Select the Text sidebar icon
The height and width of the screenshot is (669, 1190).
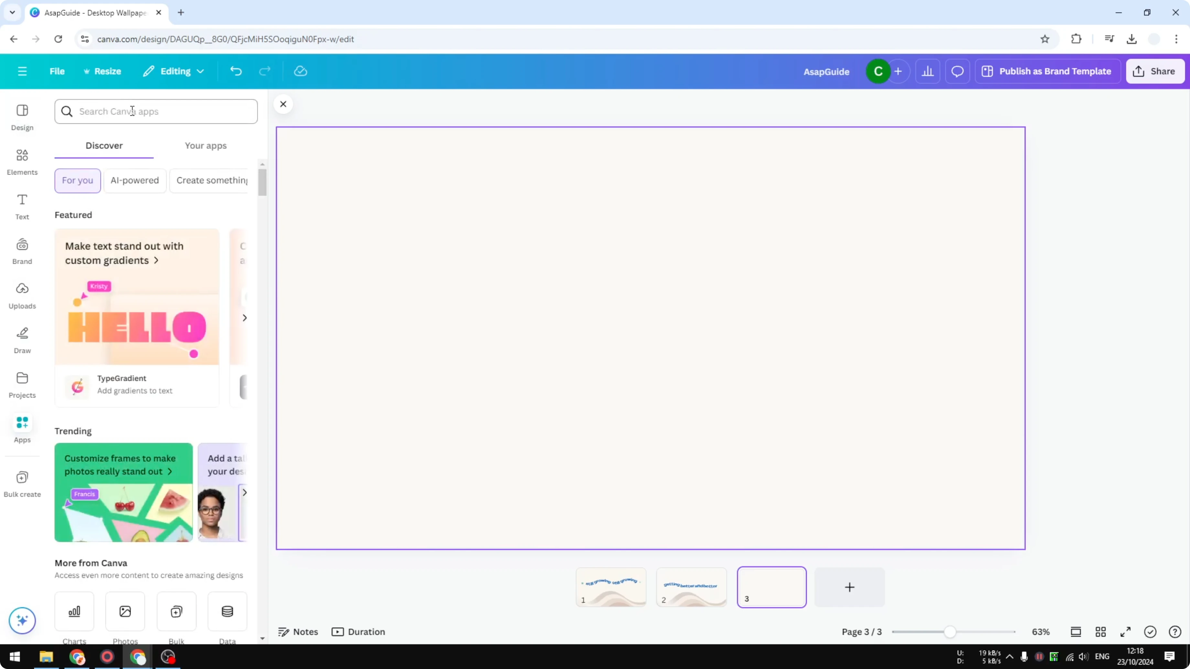22,207
